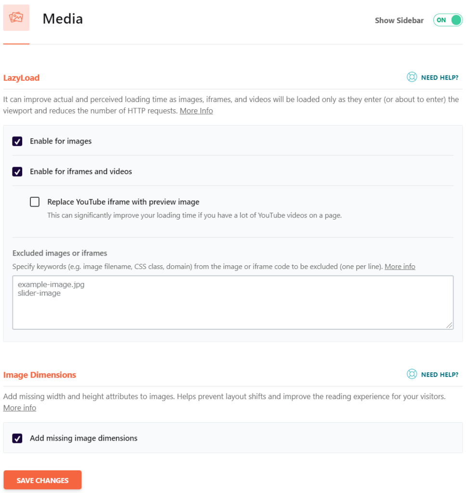Click the lifebuoy icon beside LazyLoad NEED HELP

[x=412, y=77]
